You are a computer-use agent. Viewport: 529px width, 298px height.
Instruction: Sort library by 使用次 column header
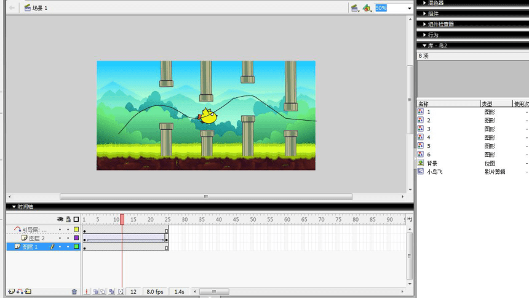[521, 103]
